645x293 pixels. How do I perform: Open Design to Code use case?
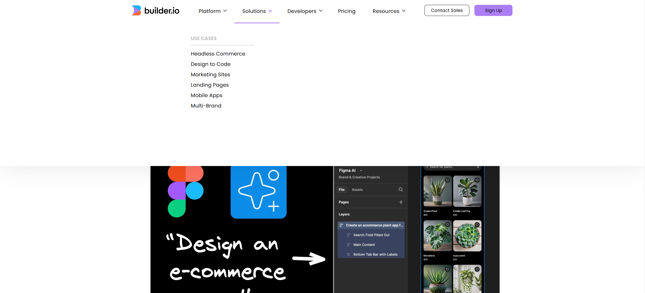[x=211, y=64]
